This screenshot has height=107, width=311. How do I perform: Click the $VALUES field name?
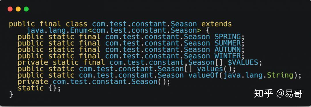[243, 62]
